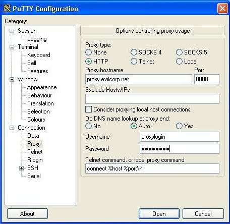The height and width of the screenshot is (224, 230).
Task: Open the Window category
Action: 28,79
